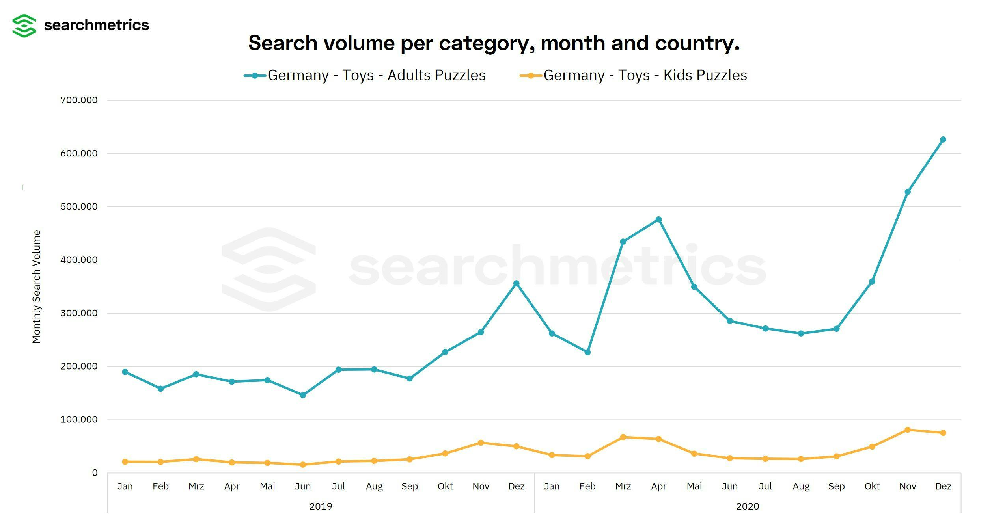Viewport: 992px width, 530px height.
Task: Click the Jun 2019 Adults Puzzles low point
Action: tap(303, 395)
